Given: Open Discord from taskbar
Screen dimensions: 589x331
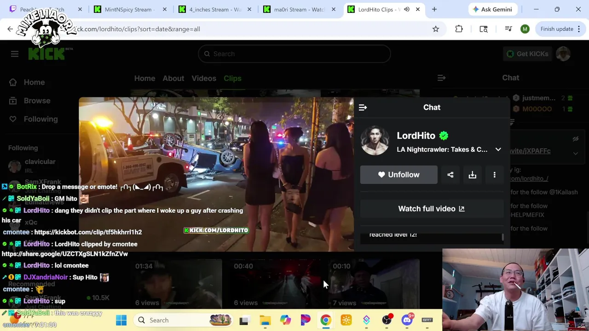Looking at the screenshot, I should 407,320.
